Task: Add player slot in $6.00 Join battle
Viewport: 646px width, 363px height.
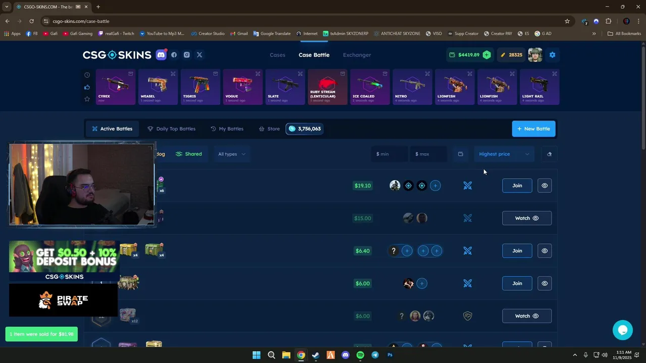Action: (x=422, y=283)
